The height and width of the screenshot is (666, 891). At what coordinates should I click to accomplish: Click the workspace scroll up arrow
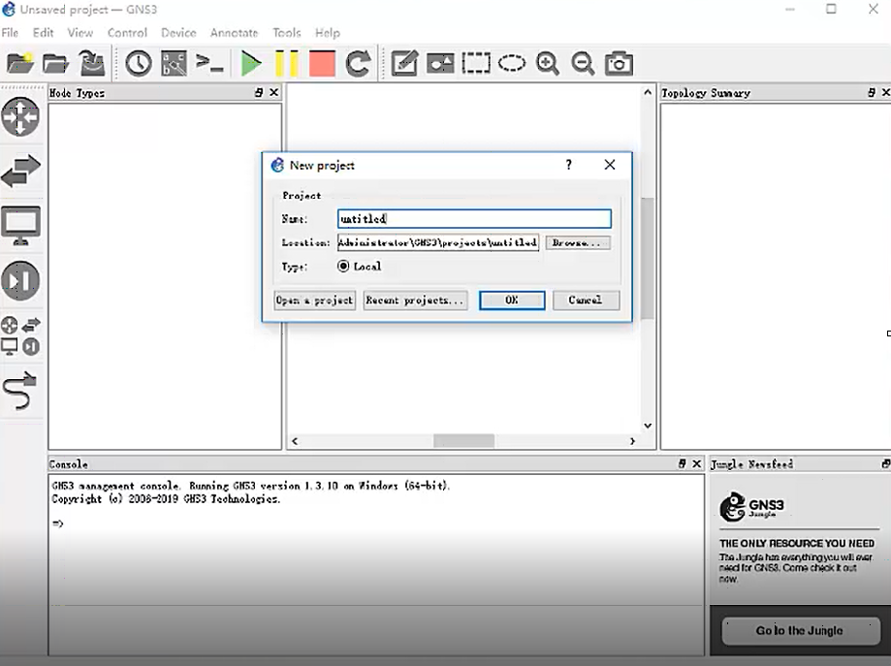648,92
